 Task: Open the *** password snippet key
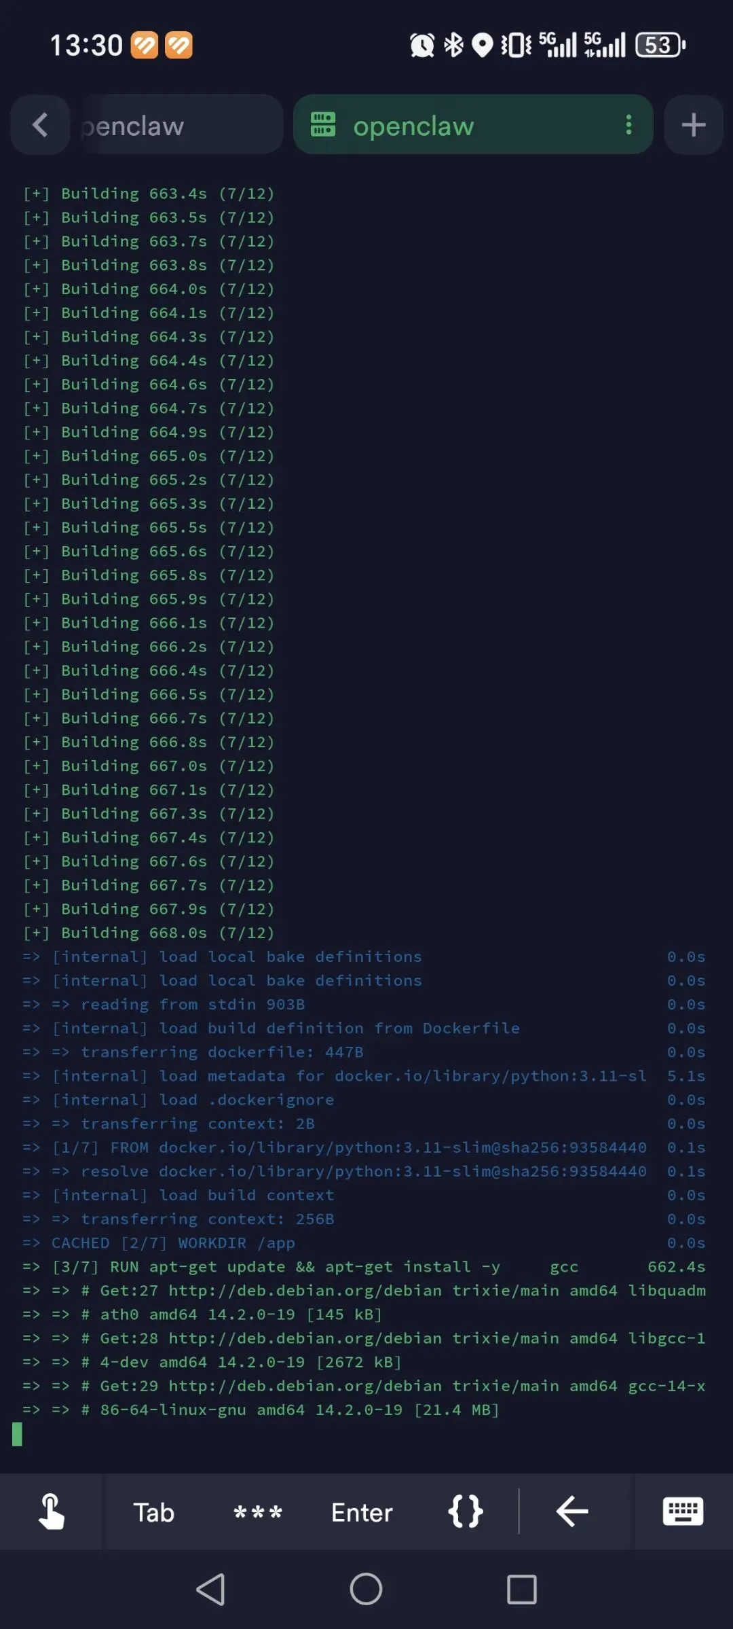[258, 1512]
